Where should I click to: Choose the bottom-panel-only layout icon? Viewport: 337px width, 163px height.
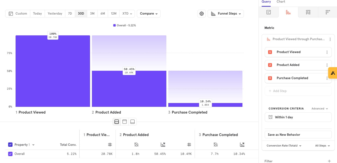coord(133,122)
